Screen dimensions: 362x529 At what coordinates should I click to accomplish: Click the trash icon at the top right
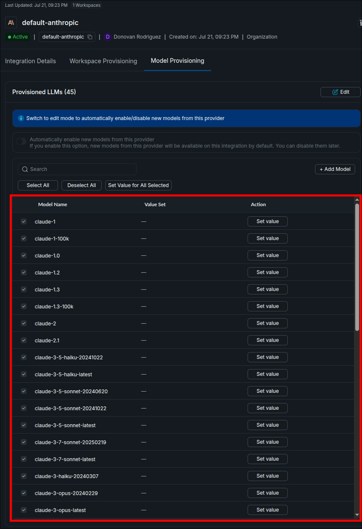tap(360, 23)
